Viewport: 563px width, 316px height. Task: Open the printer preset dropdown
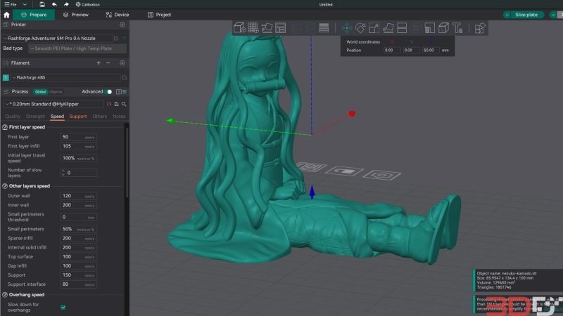[58, 38]
